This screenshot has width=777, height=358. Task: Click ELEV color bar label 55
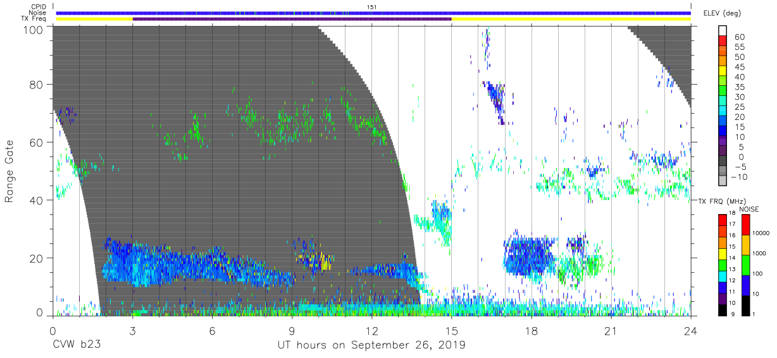point(739,47)
